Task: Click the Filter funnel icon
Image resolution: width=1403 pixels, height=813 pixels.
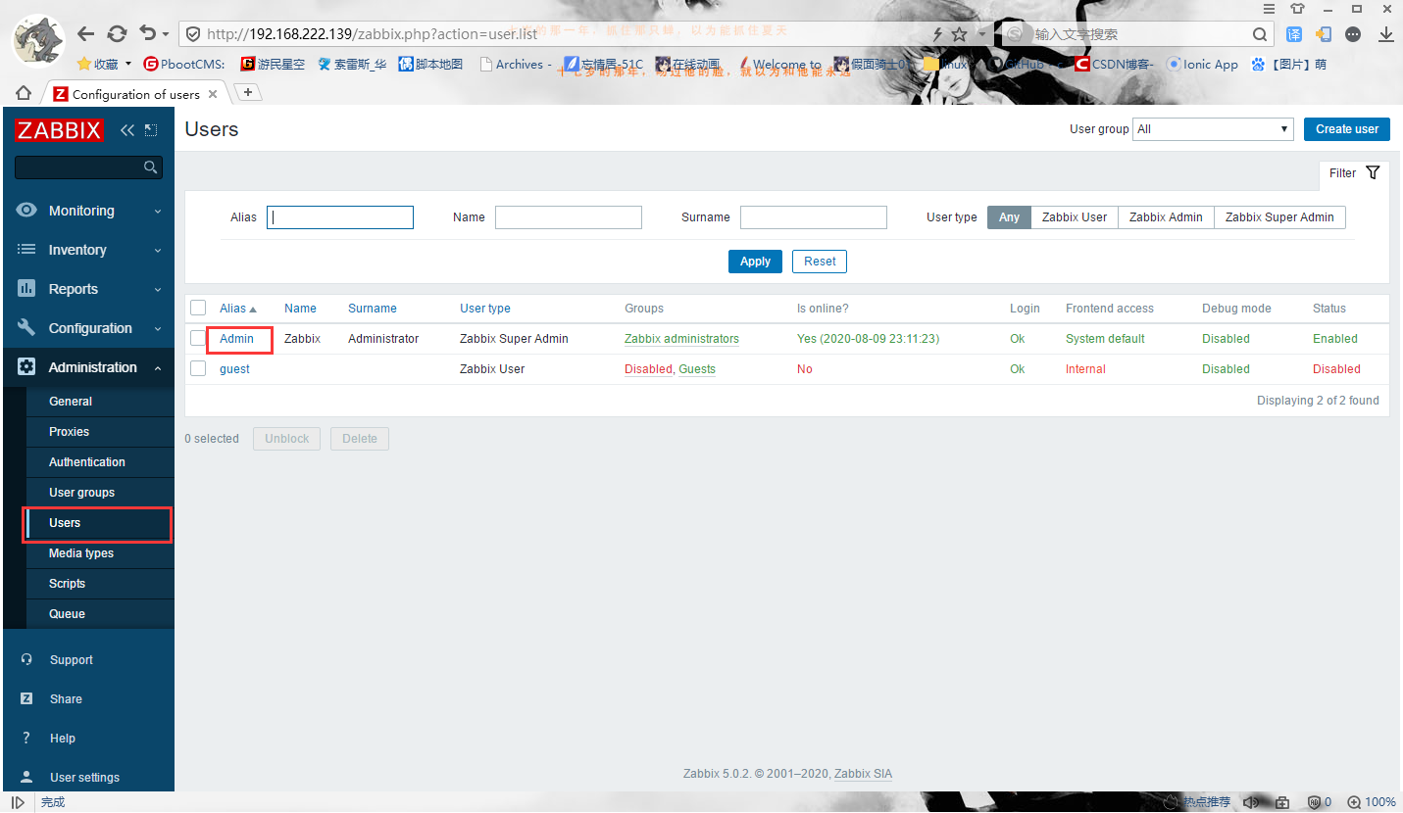Action: point(1373,173)
